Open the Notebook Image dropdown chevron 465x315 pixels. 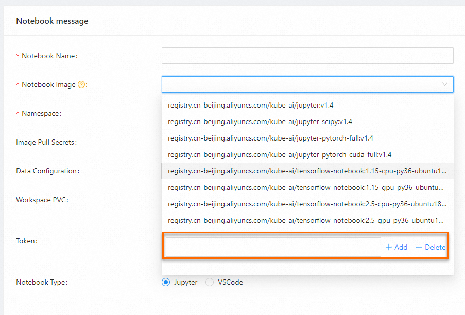tap(444, 84)
